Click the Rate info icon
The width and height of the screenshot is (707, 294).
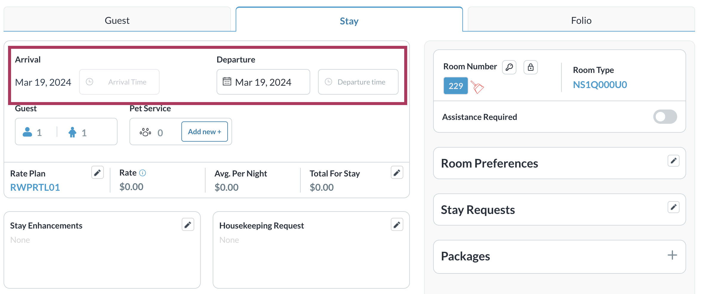[143, 173]
